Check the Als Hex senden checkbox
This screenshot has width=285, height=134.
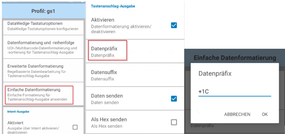[x=174, y=122]
